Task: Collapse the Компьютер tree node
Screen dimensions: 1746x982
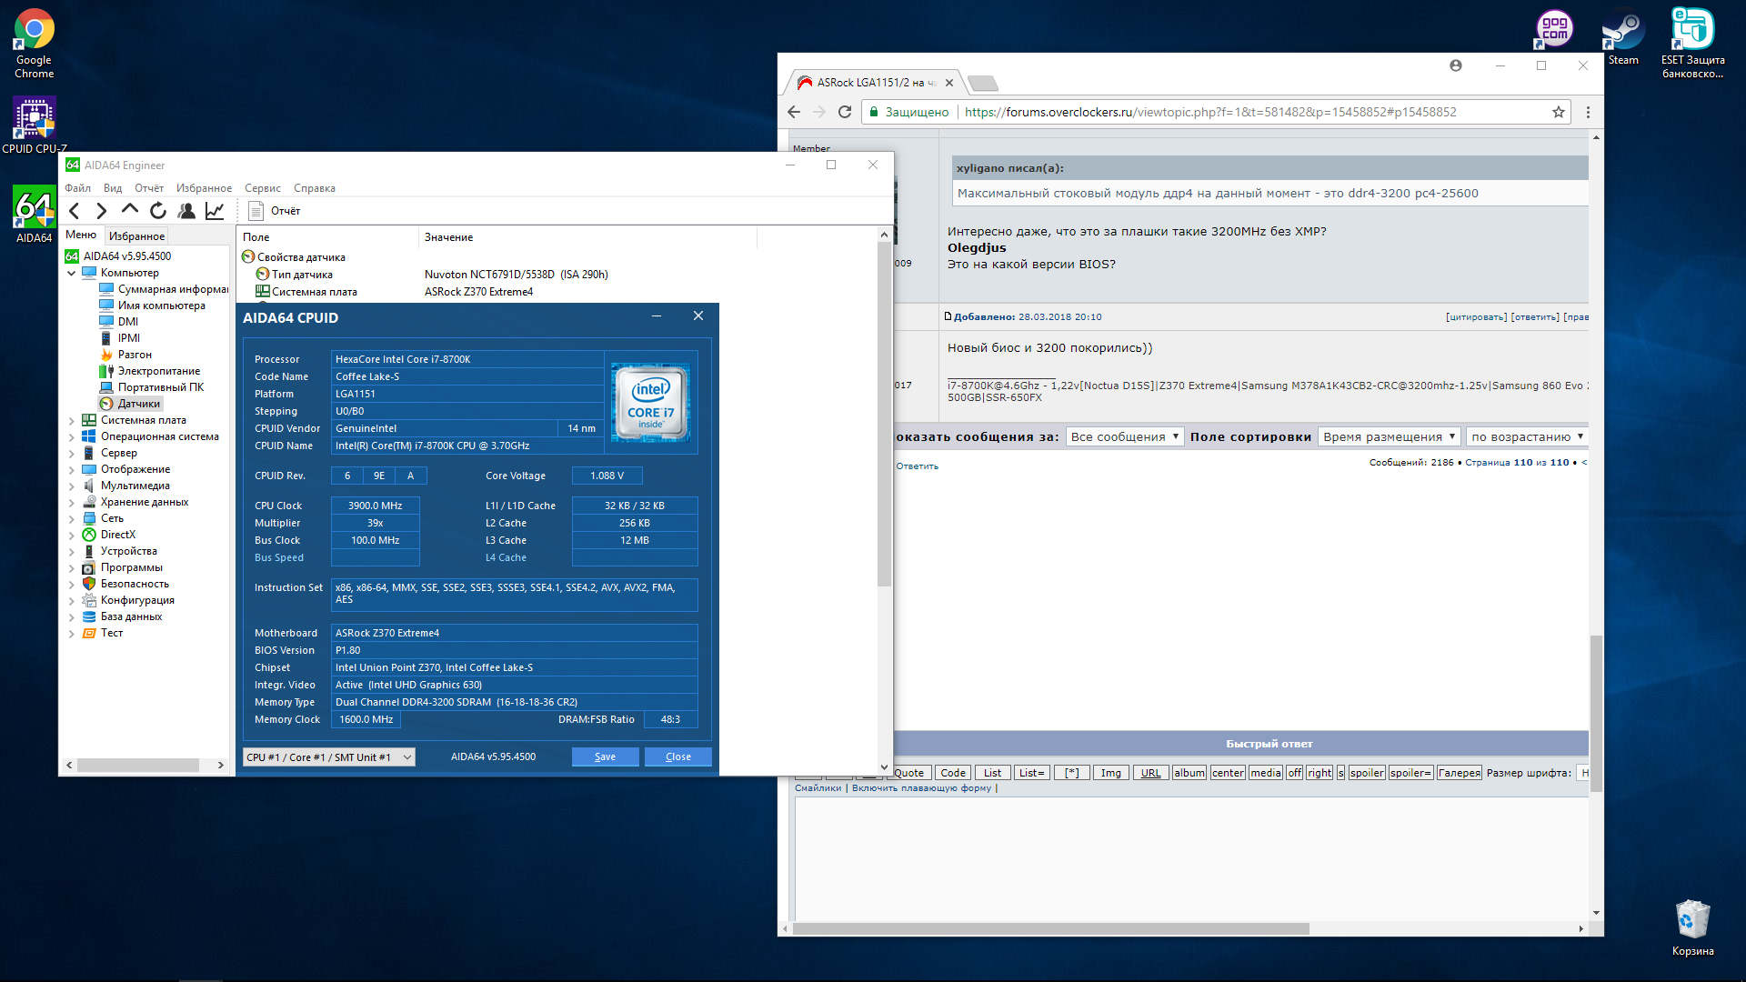Action: pos(72,273)
